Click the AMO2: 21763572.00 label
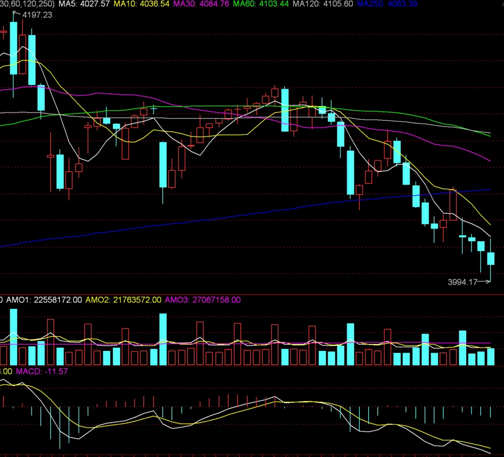The height and width of the screenshot is (457, 504). [123, 300]
